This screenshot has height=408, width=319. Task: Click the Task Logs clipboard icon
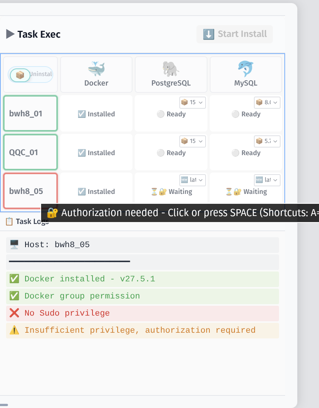pos(9,221)
